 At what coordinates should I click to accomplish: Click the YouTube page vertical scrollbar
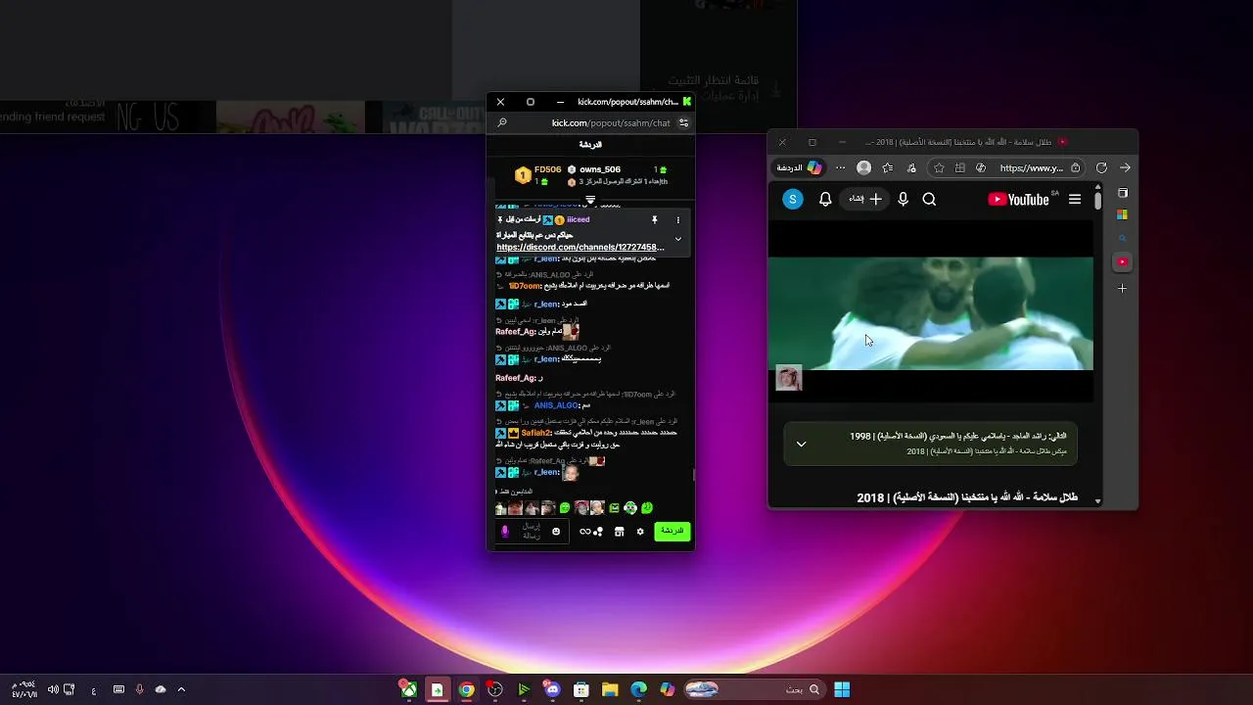point(1097,200)
